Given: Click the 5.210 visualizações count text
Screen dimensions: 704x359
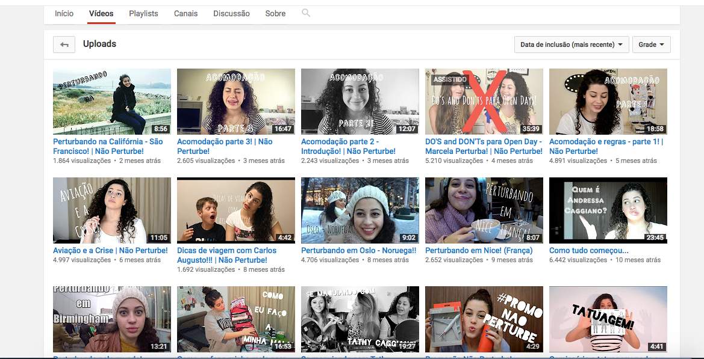Looking at the screenshot, I should (454, 161).
